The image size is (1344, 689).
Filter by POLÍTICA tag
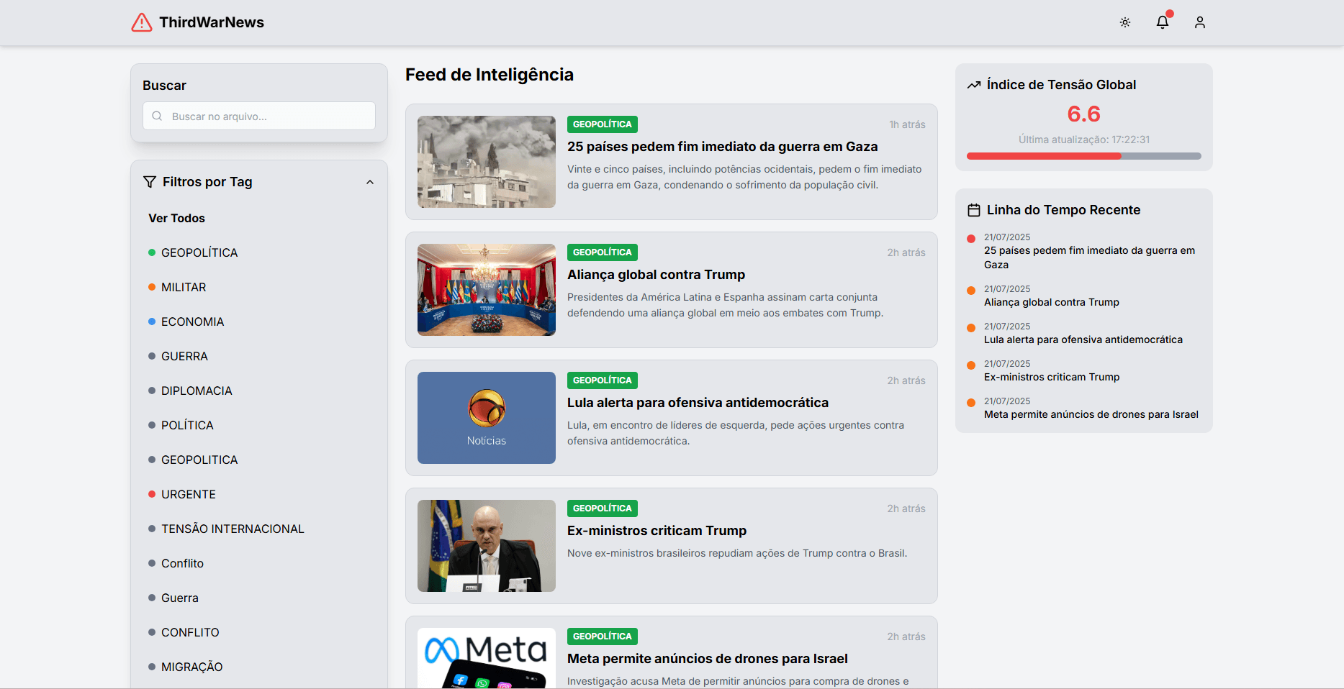point(187,425)
